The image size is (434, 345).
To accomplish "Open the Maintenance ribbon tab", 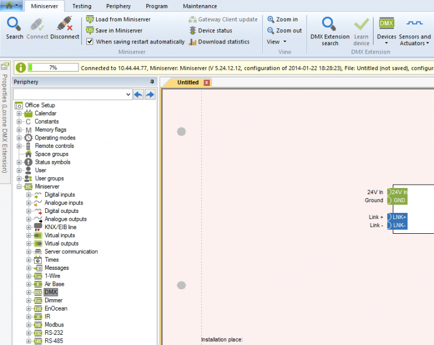I will (x=199, y=6).
